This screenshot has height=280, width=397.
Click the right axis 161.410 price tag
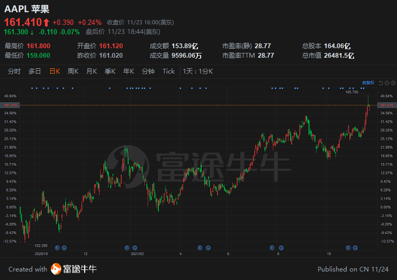pyautogui.click(x=387, y=105)
